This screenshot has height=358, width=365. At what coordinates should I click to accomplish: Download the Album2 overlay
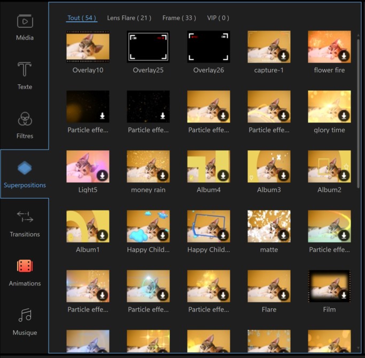coord(344,175)
